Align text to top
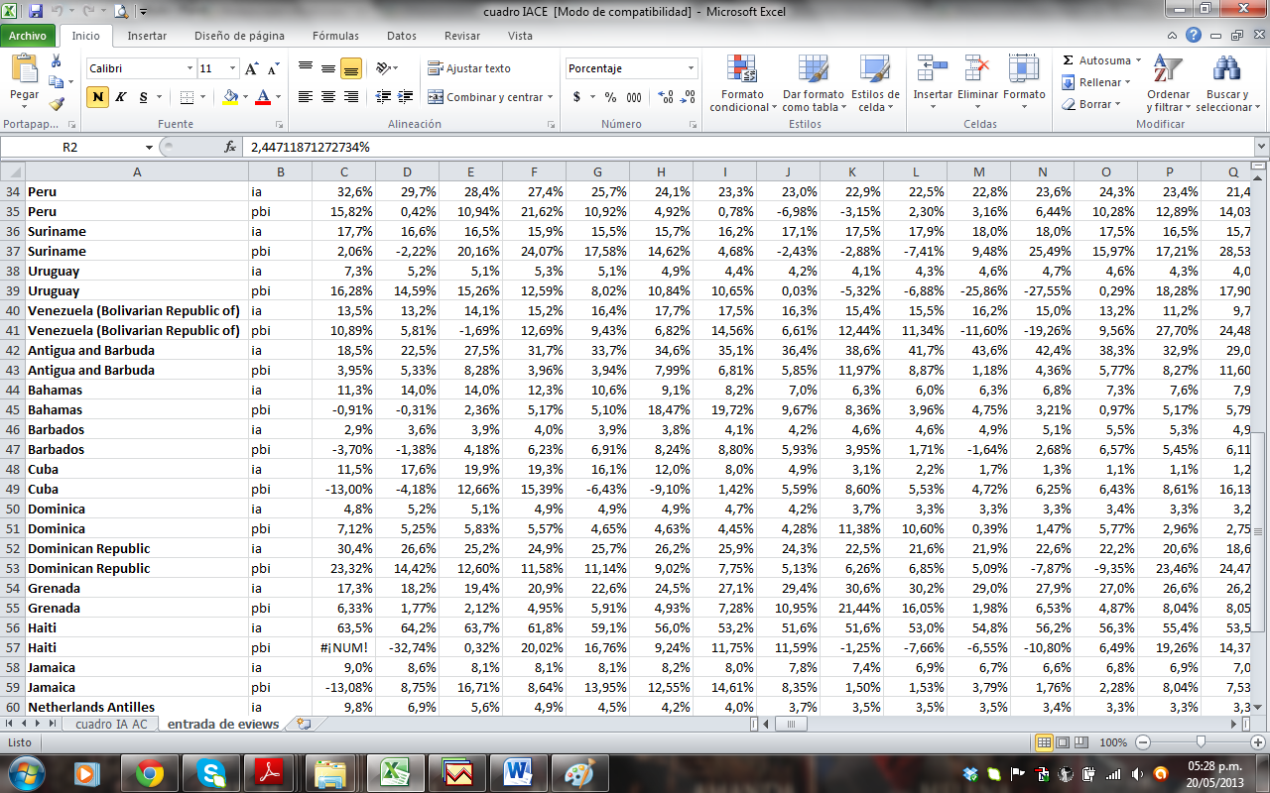 click(305, 68)
